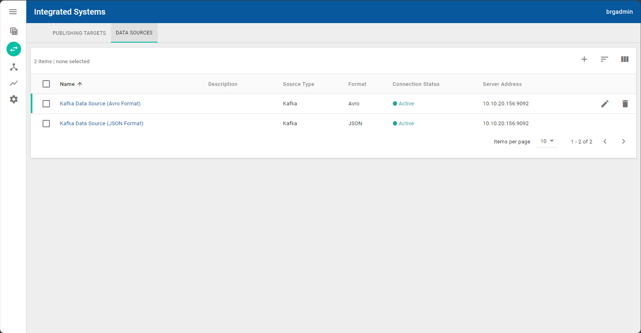Open the hierarchy tree sidebar icon
This screenshot has width=641, height=333.
coord(14,67)
